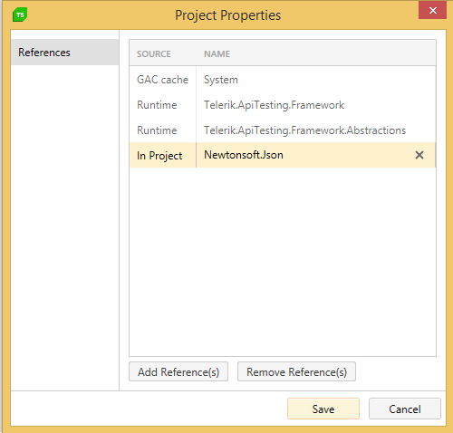Click the In Project source cell
453x433 pixels.
[x=162, y=155]
